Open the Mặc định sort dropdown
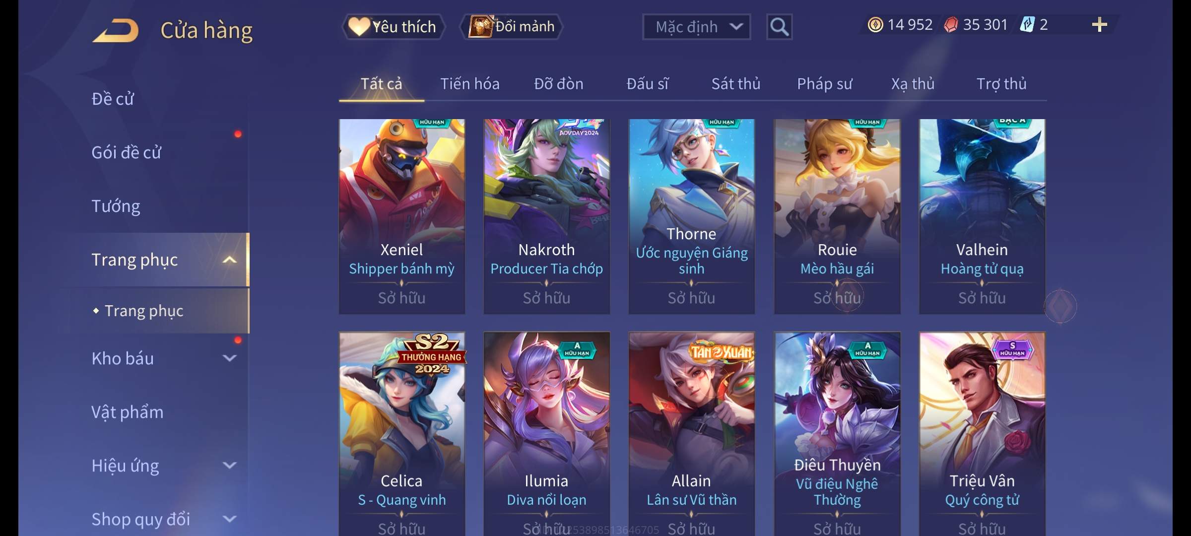Viewport: 1191px width, 536px height. 696,27
